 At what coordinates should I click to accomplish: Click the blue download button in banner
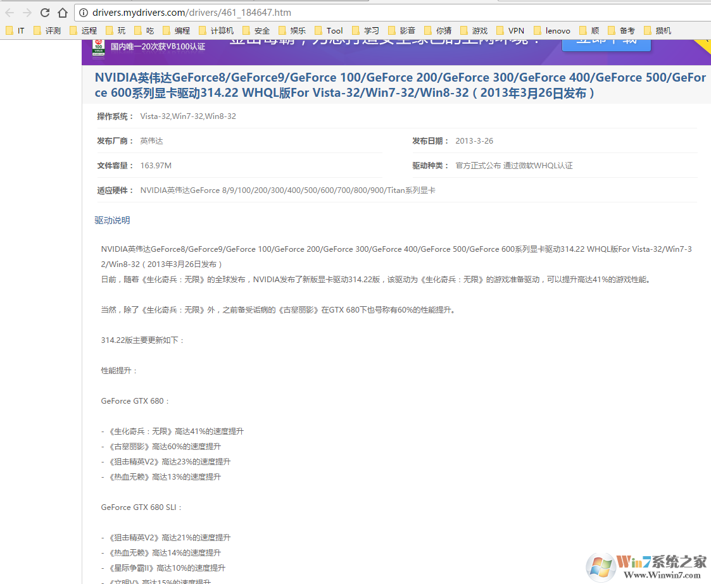[x=607, y=44]
